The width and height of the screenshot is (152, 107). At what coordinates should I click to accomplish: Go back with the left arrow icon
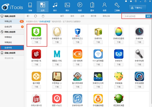coord(28,16)
